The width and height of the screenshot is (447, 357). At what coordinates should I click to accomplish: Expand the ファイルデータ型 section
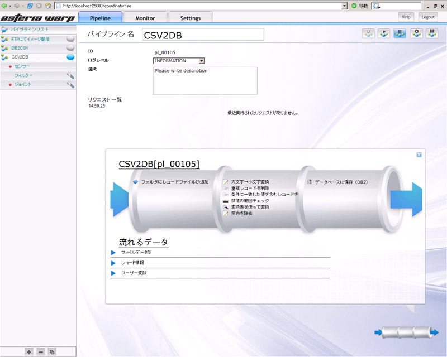(113, 253)
